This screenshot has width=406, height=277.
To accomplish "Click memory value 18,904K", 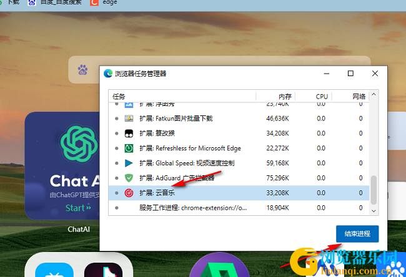I will pyautogui.click(x=277, y=208).
